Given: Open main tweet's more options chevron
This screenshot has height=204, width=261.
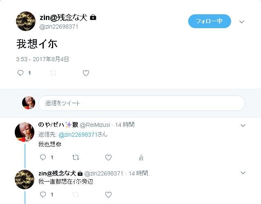Looking at the screenshot, I should [242, 22].
